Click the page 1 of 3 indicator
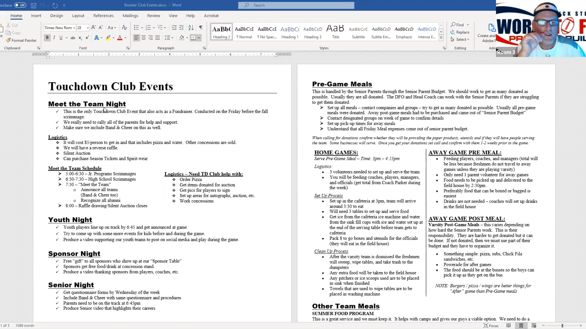 point(5,326)
